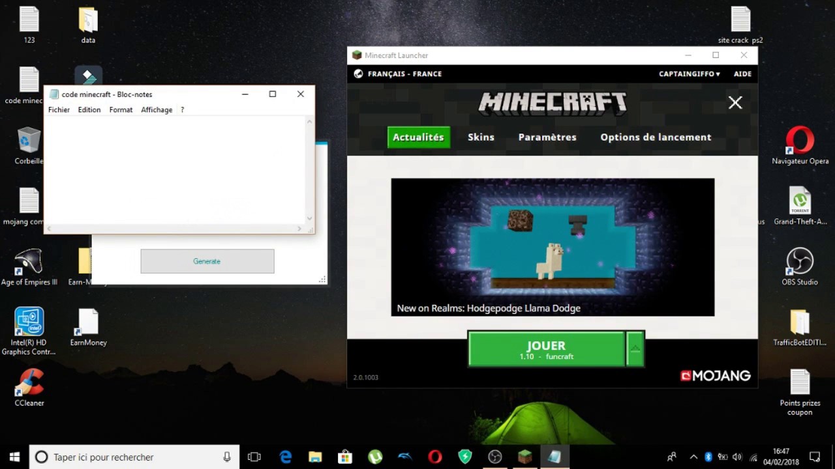Image resolution: width=835 pixels, height=469 pixels.
Task: Open the Action Center notifications
Action: click(x=815, y=457)
